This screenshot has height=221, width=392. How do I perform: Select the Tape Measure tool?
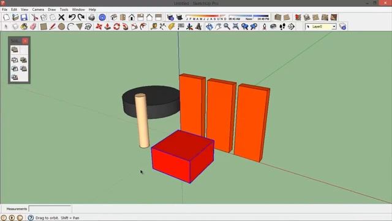pos(154,26)
